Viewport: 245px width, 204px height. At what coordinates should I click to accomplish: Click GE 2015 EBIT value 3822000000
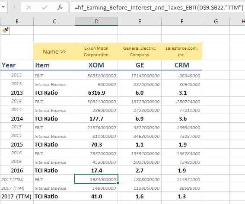(x=140, y=127)
